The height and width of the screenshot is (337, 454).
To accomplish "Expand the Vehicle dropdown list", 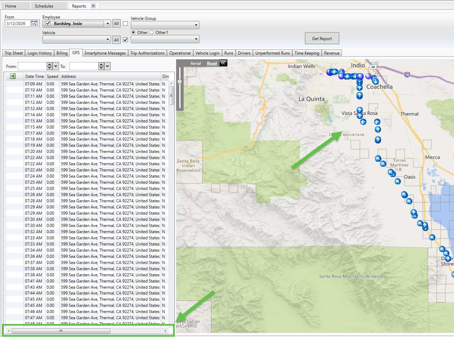I will pos(108,40).
